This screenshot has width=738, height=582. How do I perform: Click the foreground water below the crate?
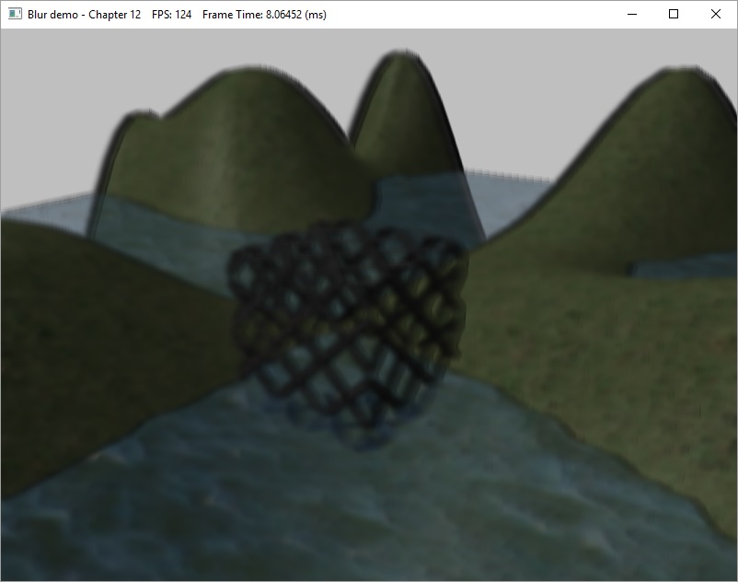(x=368, y=506)
